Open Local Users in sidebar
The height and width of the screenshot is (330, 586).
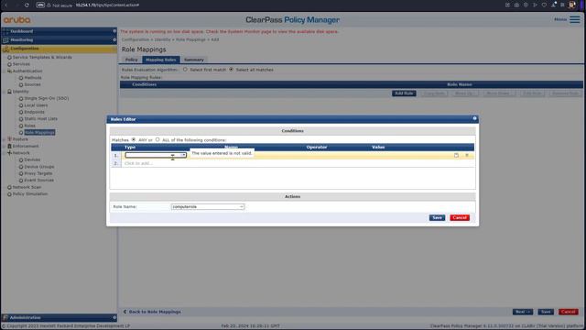tap(36, 105)
